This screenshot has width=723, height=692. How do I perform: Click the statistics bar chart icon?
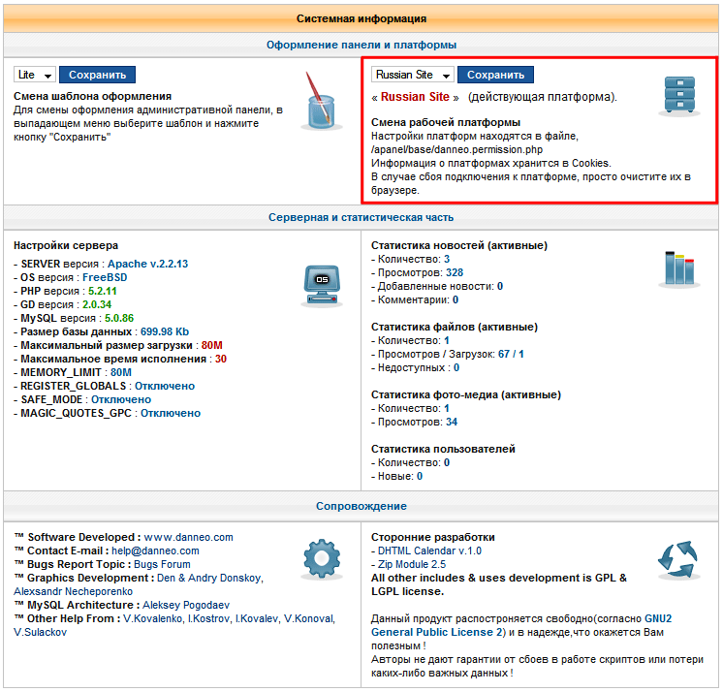click(676, 268)
